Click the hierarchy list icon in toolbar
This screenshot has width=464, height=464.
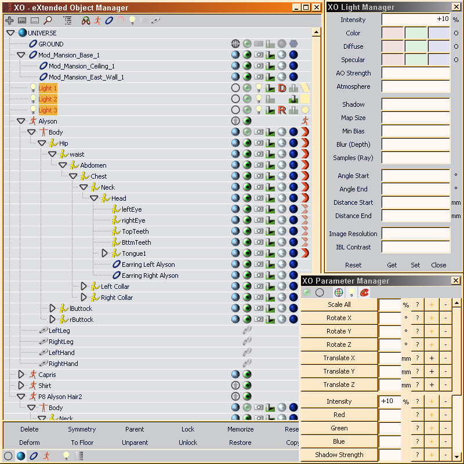coord(67,20)
